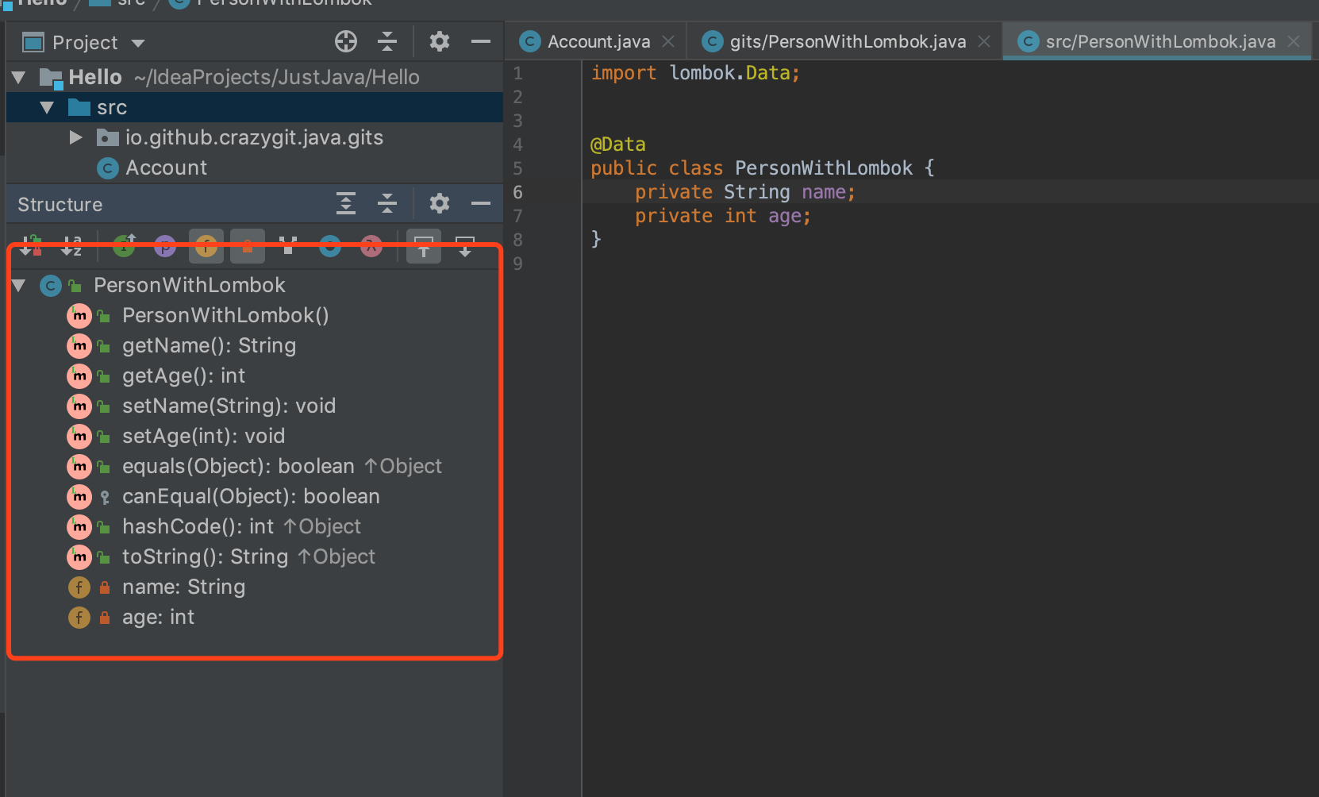Image resolution: width=1319 pixels, height=797 pixels.
Task: Switch to gits/PersonWithLombok.java tab
Action: pyautogui.click(x=848, y=41)
